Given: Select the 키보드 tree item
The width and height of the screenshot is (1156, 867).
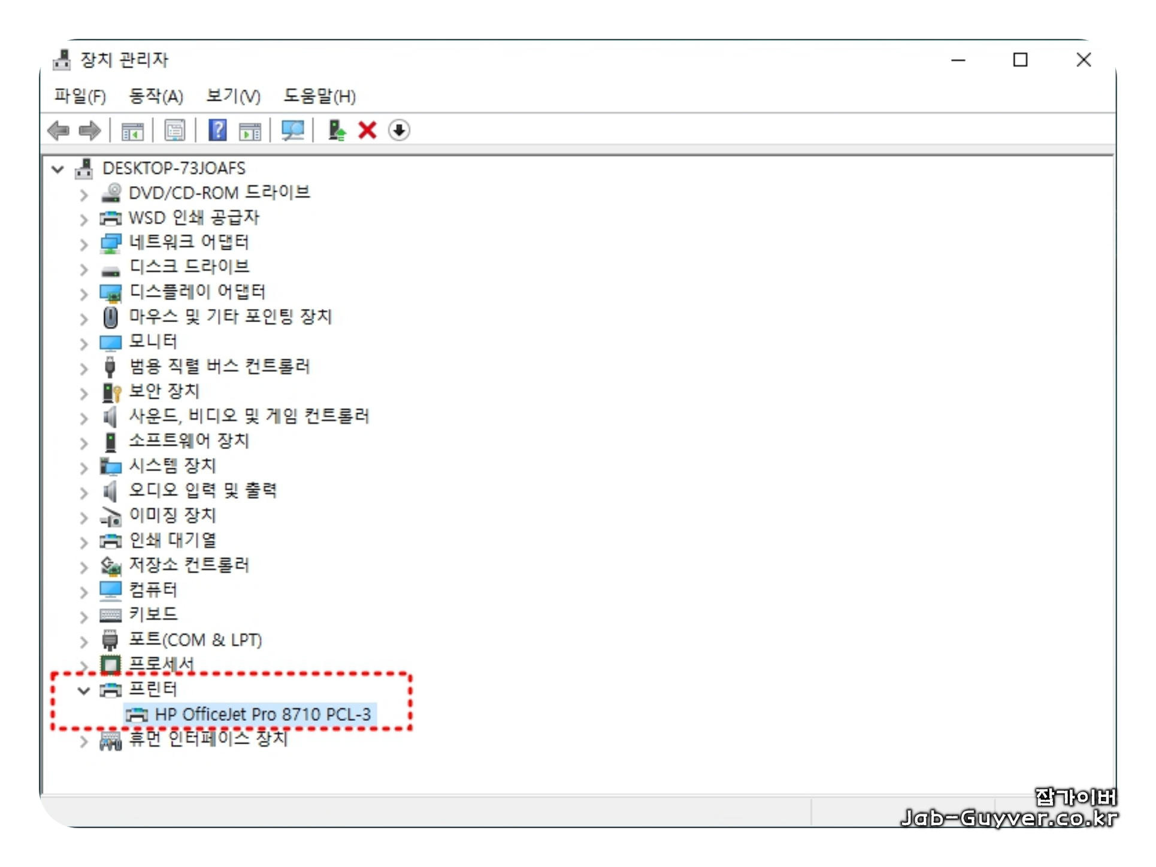Looking at the screenshot, I should 153,614.
